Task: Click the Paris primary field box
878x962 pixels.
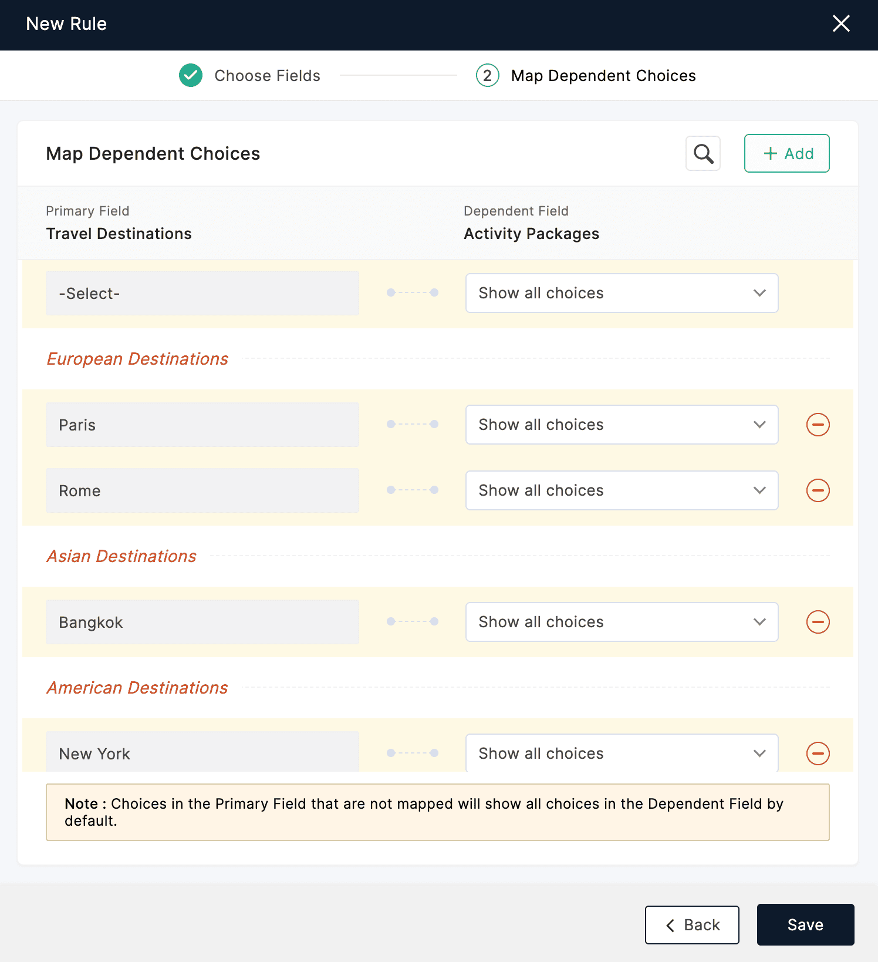Action: 202,425
